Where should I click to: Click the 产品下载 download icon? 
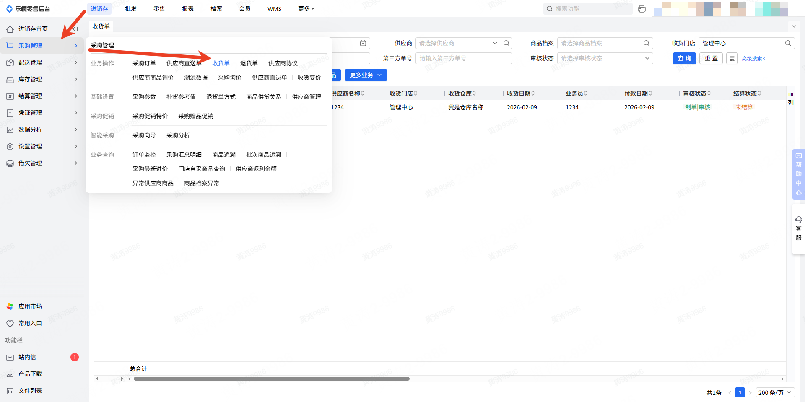point(10,374)
